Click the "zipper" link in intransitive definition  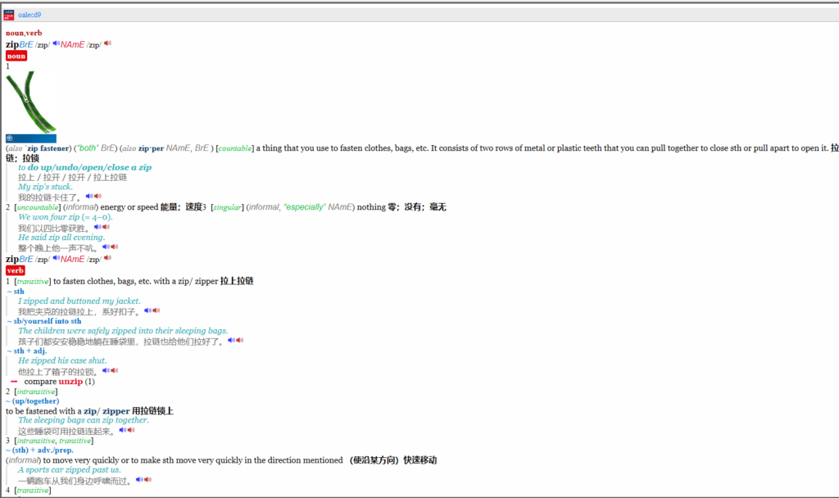[x=116, y=411]
